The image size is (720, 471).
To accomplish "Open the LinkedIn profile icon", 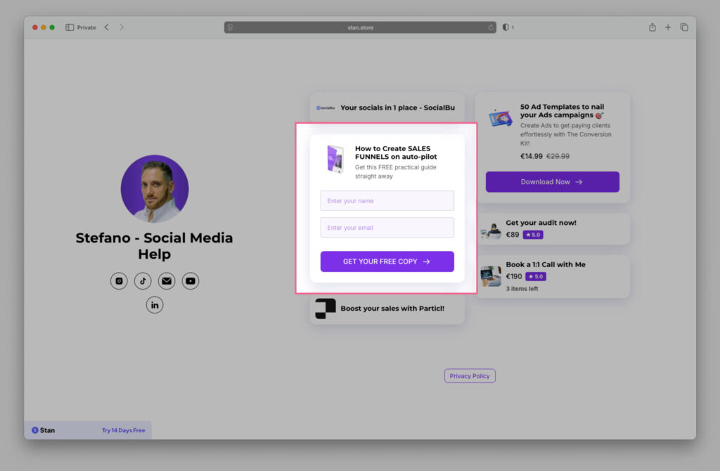I will (x=155, y=305).
